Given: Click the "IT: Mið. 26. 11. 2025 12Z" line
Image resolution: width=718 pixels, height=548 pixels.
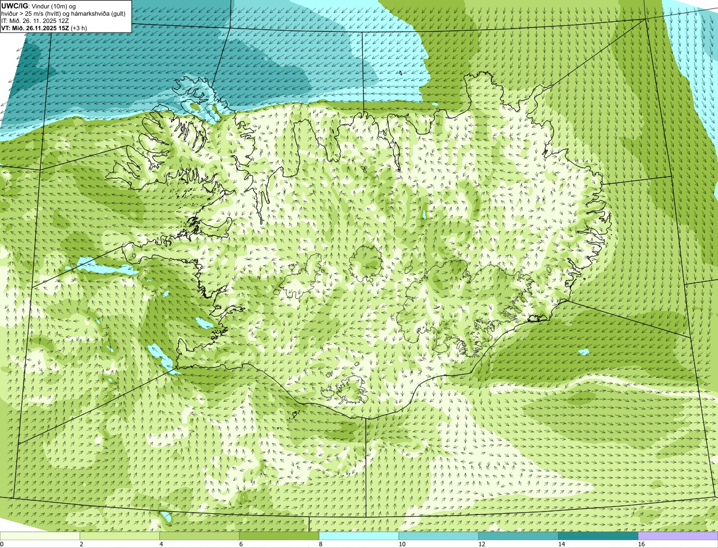Looking at the screenshot, I should point(35,20).
